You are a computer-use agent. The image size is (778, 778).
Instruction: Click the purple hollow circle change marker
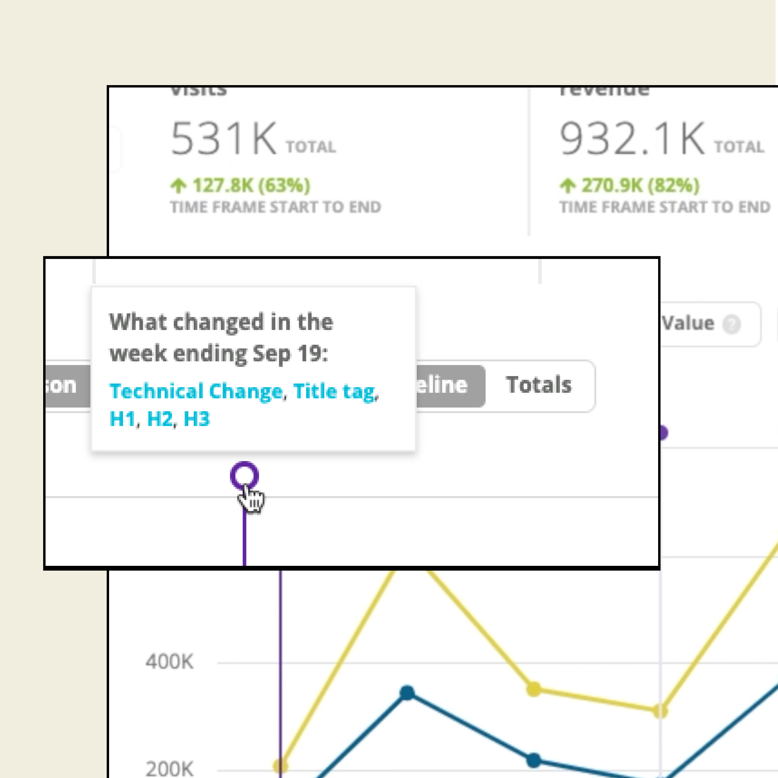click(x=245, y=476)
